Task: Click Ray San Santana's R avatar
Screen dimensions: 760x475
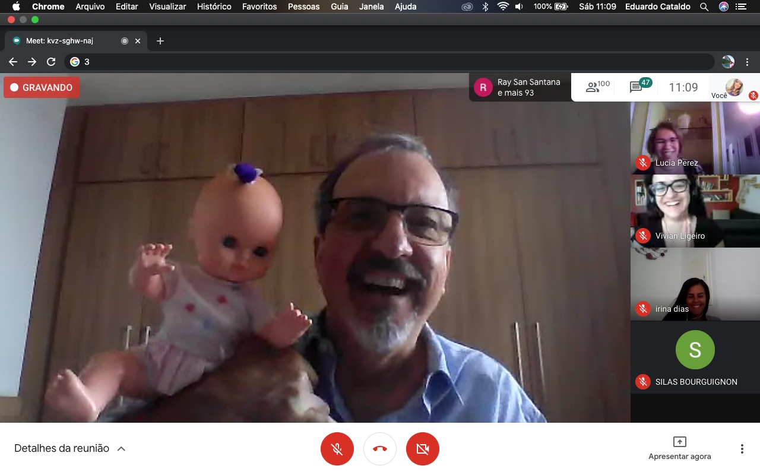Action: 483,88
